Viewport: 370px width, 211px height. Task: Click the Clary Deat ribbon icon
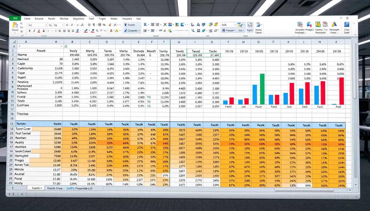[x=347, y=27]
